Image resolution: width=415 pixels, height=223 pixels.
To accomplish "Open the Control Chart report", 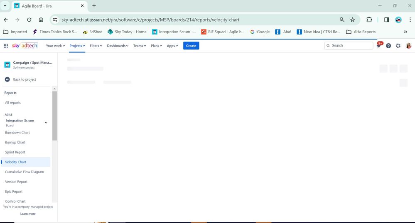I will click(15, 201).
